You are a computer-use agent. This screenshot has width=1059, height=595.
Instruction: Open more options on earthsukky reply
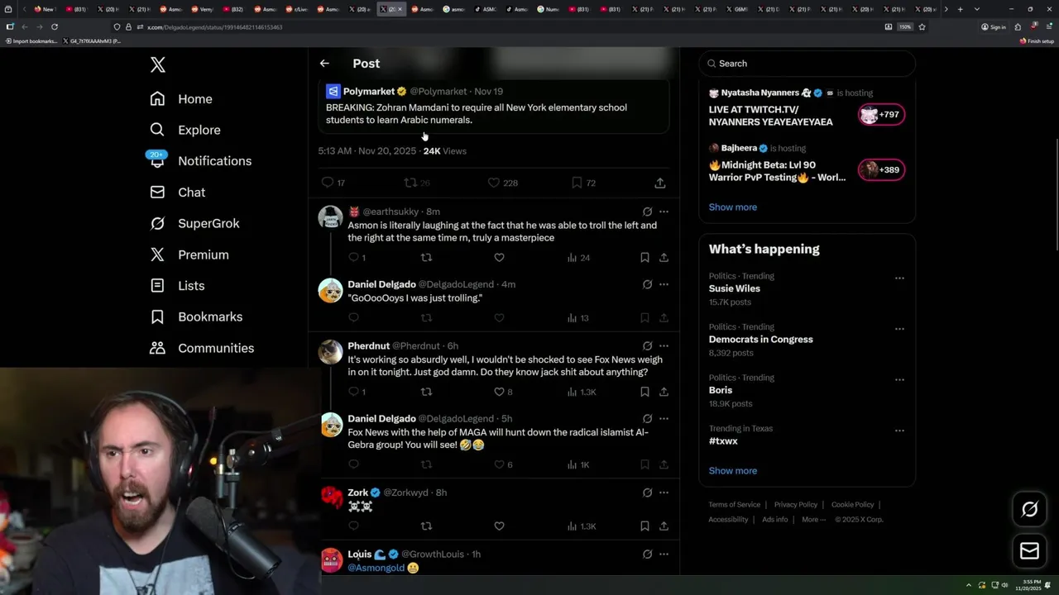[x=664, y=212]
